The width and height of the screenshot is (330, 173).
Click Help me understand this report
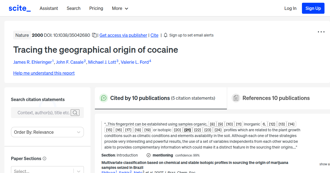coord(44,73)
